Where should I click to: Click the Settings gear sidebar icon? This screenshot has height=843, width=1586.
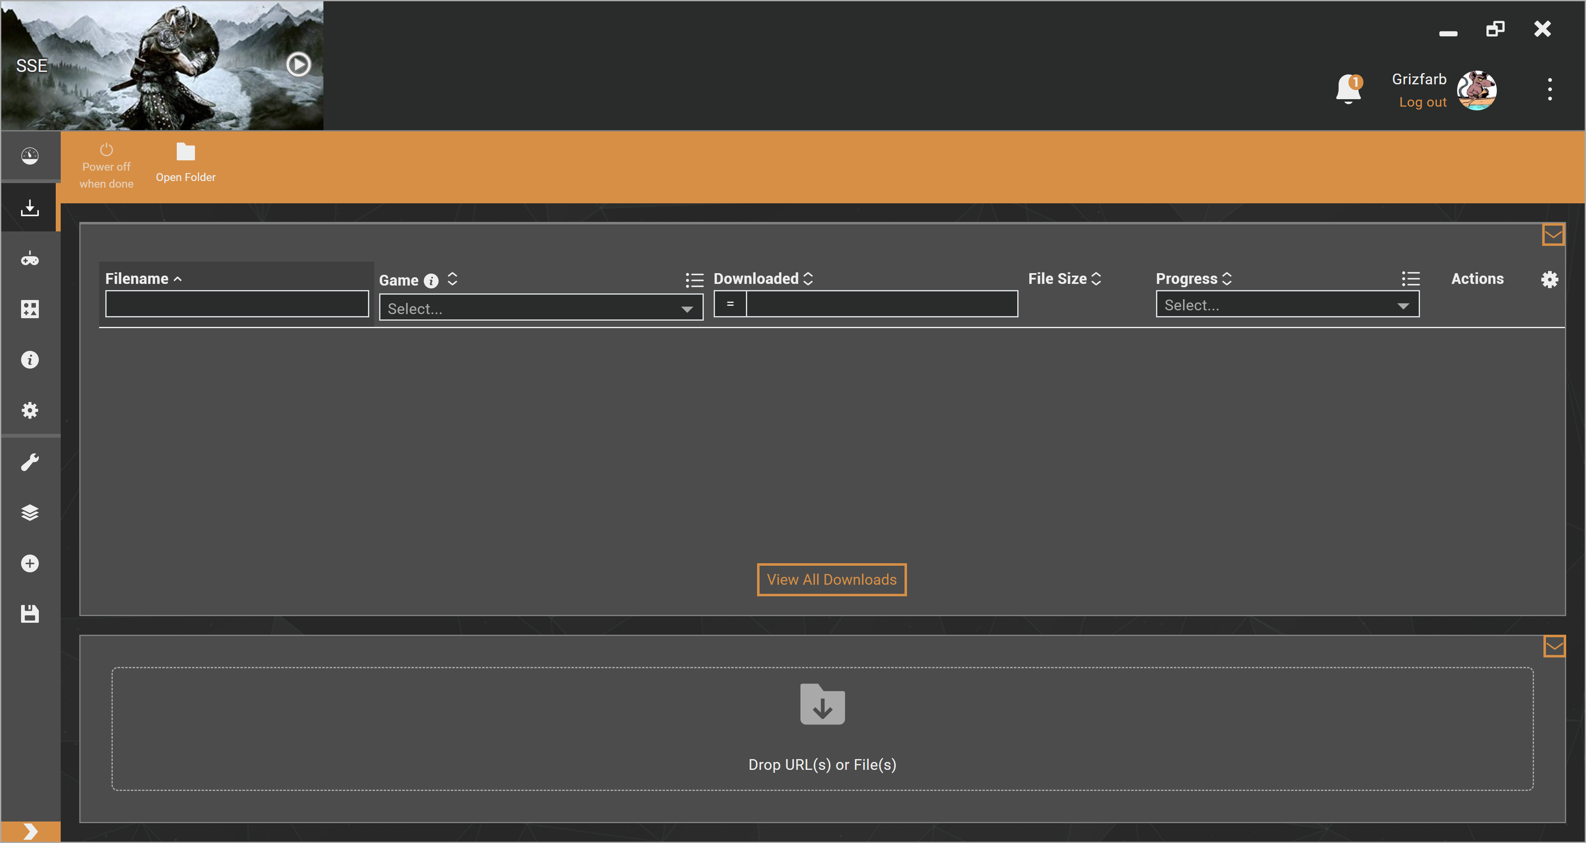pyautogui.click(x=29, y=410)
